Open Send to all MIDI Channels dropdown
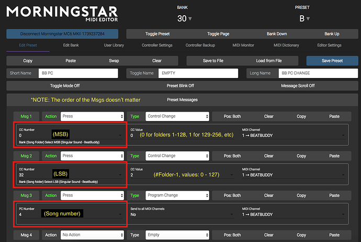The image size is (361, 242). tap(182, 214)
